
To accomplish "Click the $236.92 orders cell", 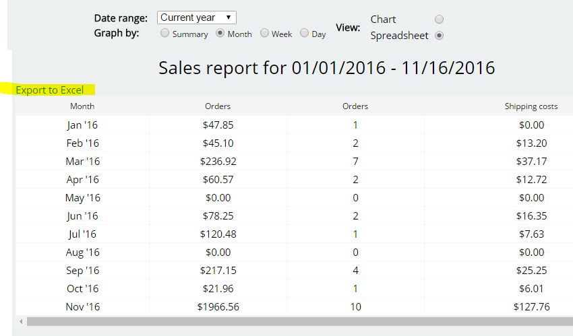I will 218,161.
